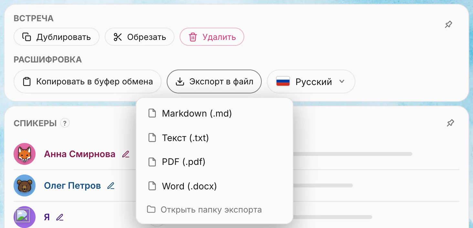Click Олег Петров's speaking time bar
The height and width of the screenshot is (228, 473).
pyautogui.click(x=322, y=185)
